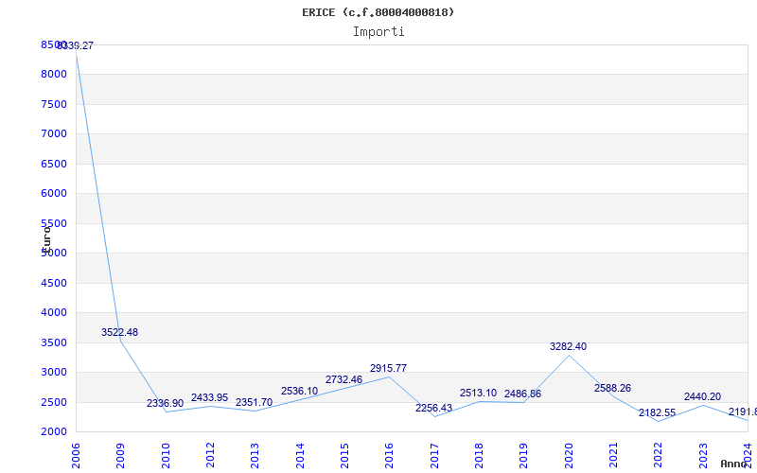Viewport: 757px width, 473px height.
Task: Click the 2018 x-axis year label
Action: click(479, 455)
